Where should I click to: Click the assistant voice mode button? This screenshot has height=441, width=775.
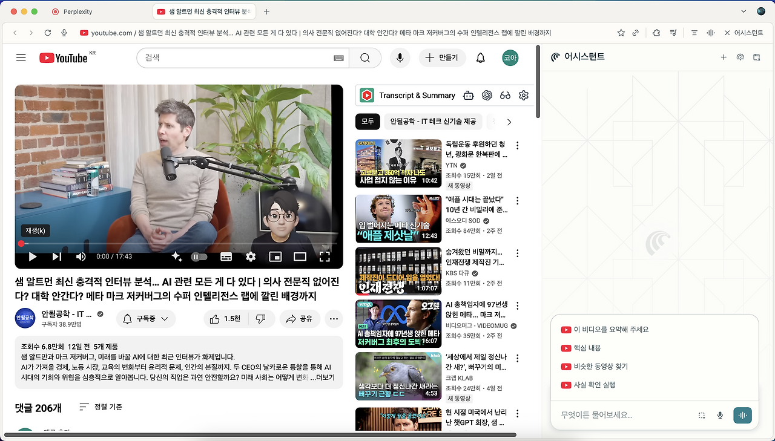(x=742, y=415)
